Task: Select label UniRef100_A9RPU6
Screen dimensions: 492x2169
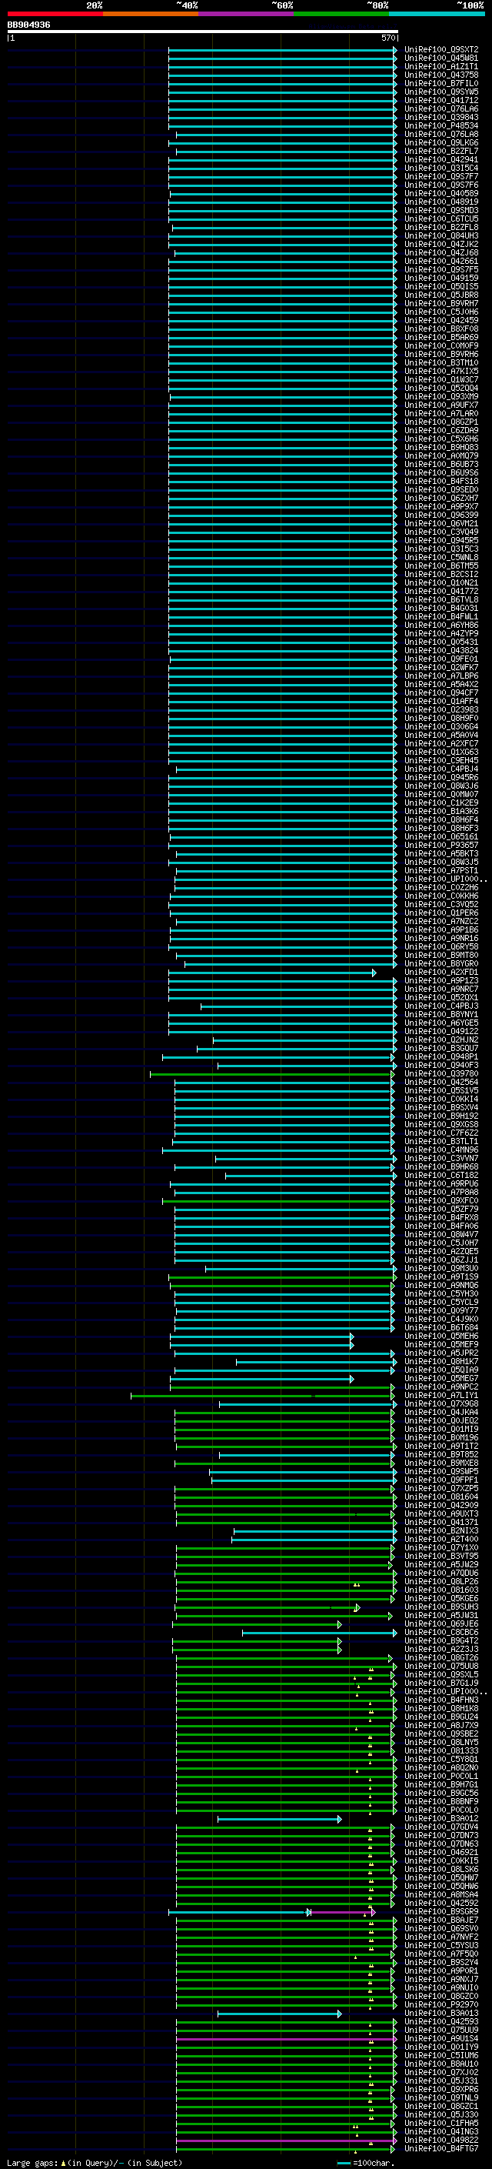Action: point(441,1184)
